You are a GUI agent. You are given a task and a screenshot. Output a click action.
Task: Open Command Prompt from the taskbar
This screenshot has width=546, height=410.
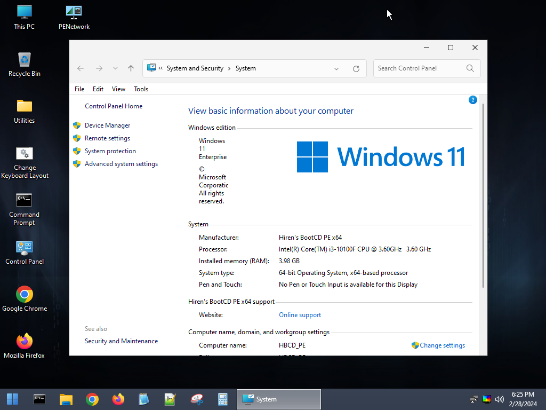(39, 399)
